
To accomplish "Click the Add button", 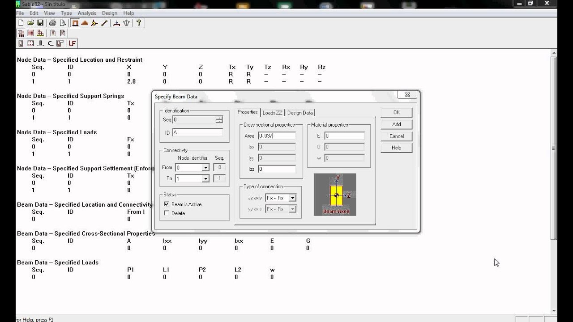I will pyautogui.click(x=397, y=124).
